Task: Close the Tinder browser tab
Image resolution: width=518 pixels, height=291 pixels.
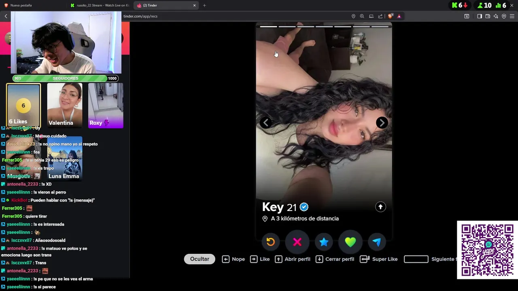Action: pos(194,5)
